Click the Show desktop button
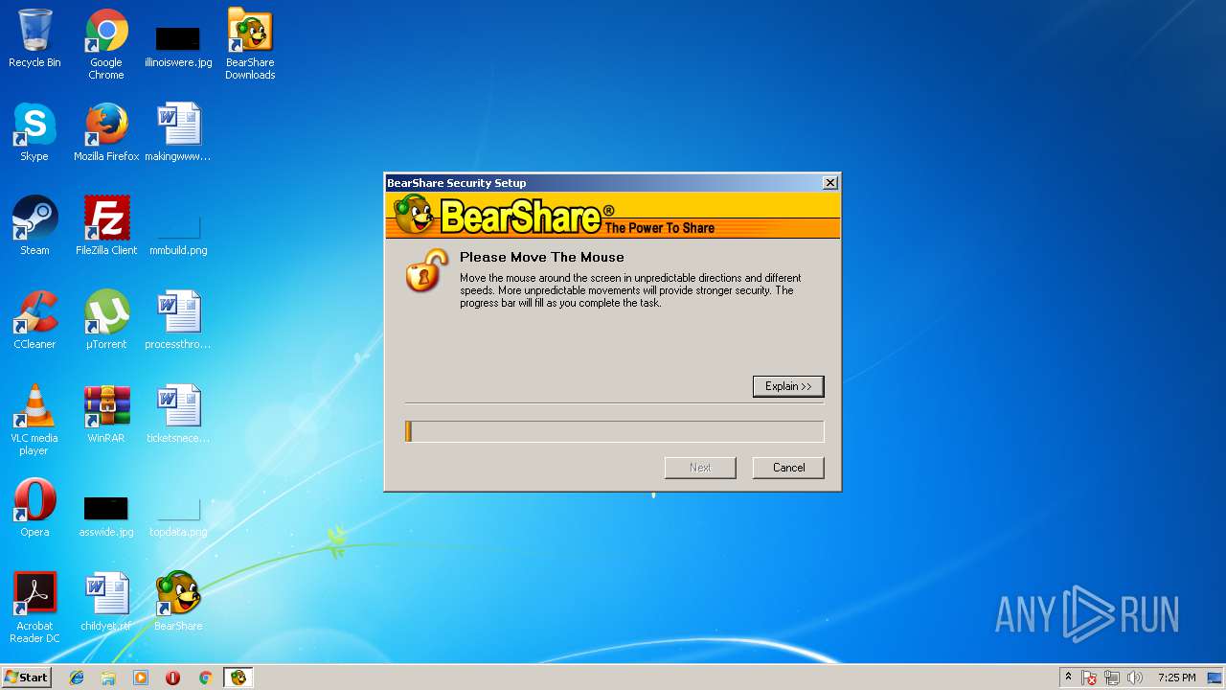 point(1215,678)
